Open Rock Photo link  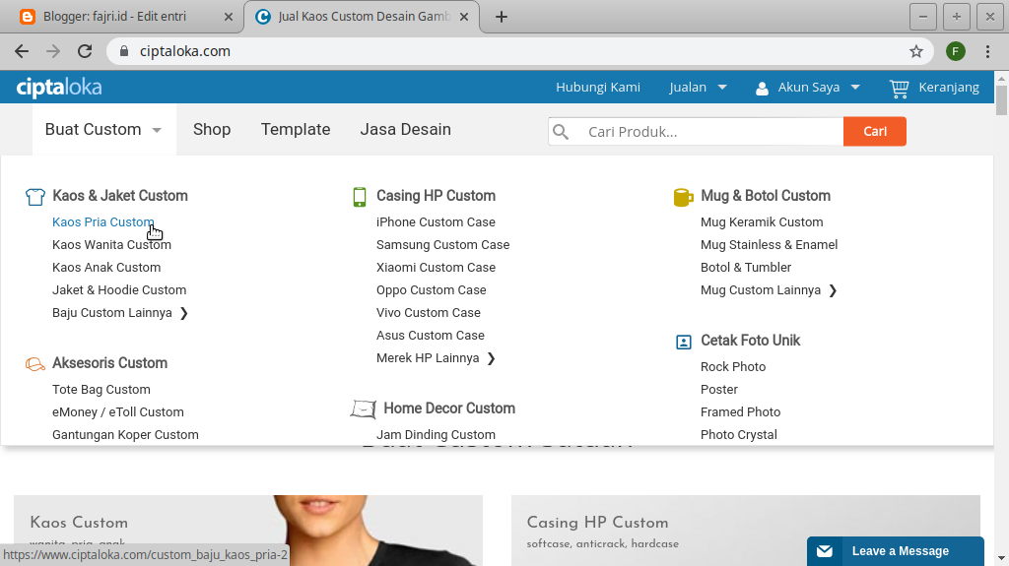tap(733, 366)
